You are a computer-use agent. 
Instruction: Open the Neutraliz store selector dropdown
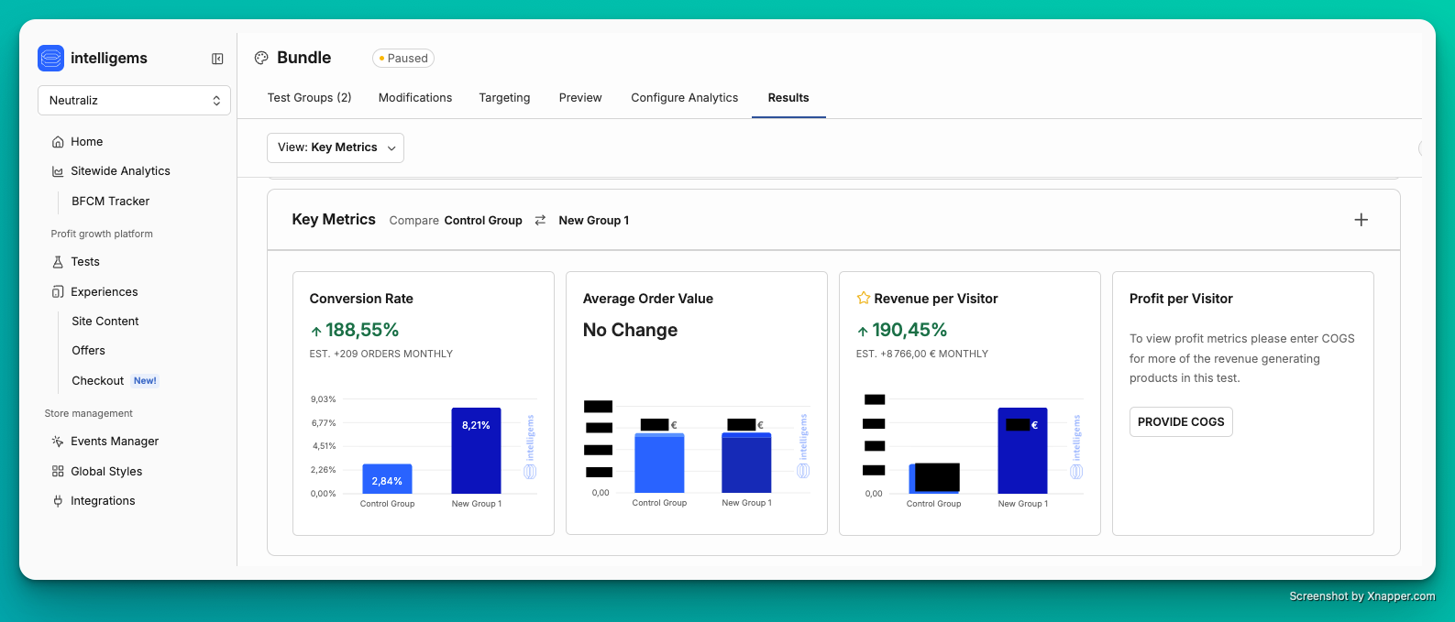134,101
